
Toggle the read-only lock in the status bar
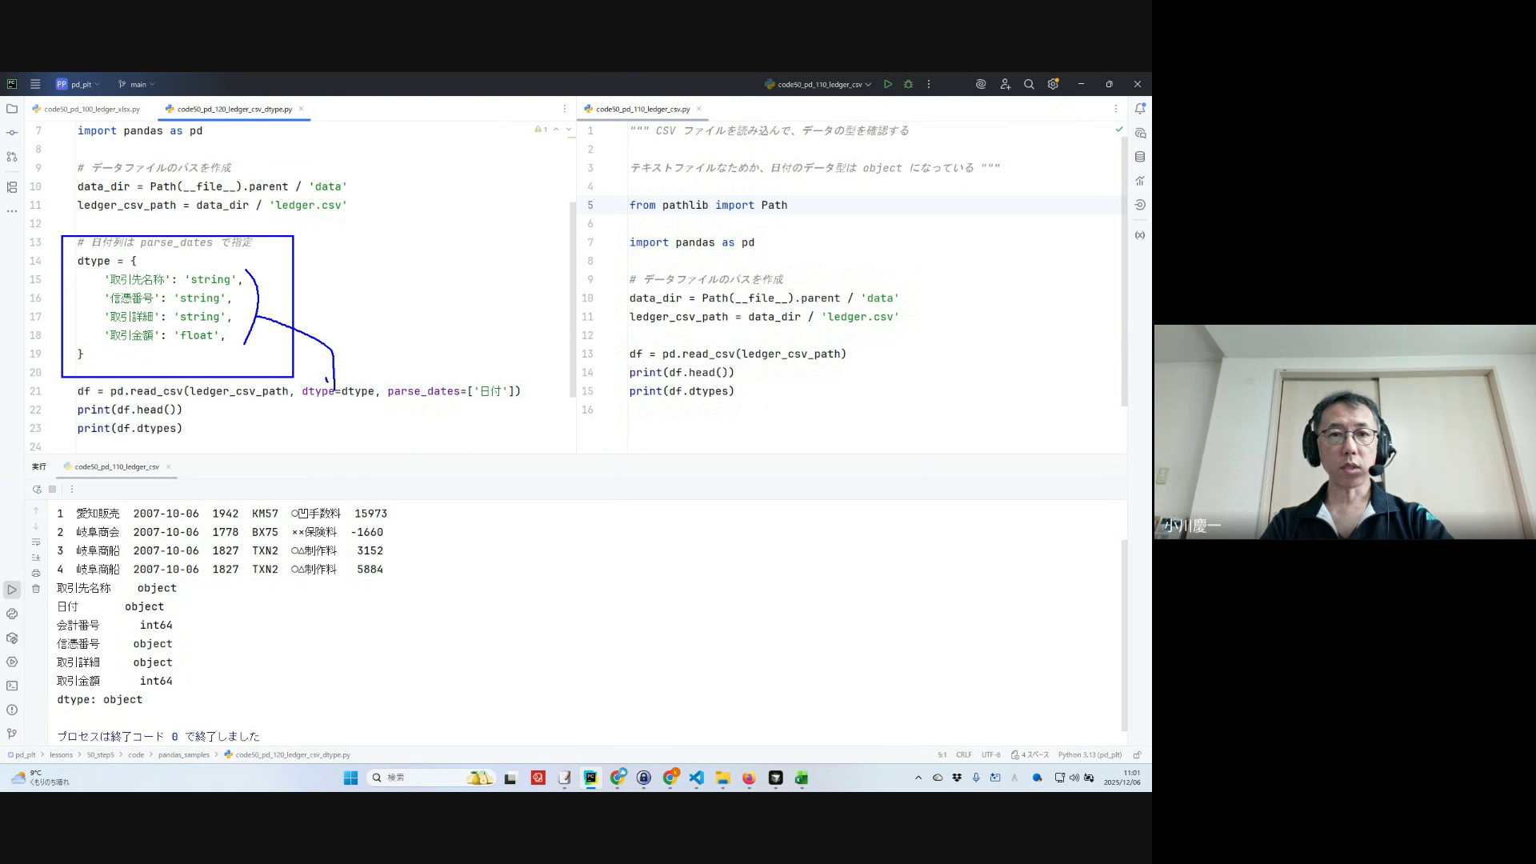[1137, 754]
